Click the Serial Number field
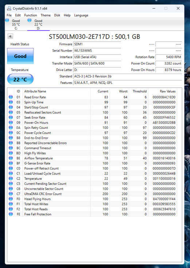 [x=97, y=51]
